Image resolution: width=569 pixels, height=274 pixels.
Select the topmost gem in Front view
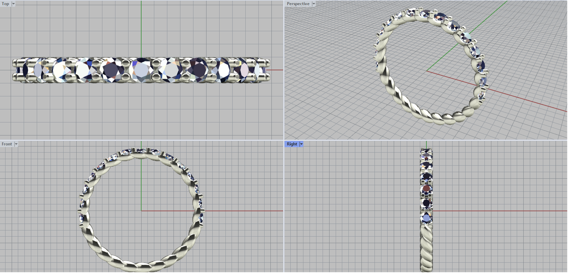(x=142, y=151)
